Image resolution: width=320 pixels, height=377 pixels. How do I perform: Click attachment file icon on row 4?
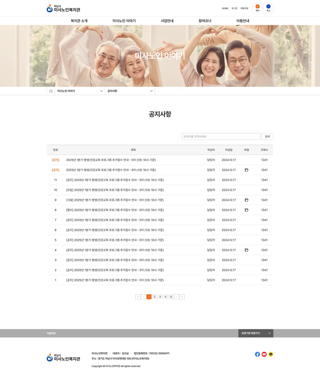tap(246, 250)
